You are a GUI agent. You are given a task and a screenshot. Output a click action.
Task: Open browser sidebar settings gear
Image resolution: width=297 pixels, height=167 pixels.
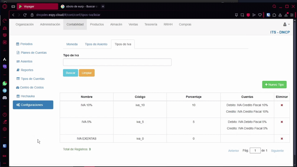[5, 129]
